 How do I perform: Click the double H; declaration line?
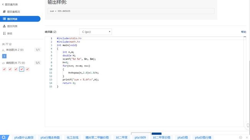pos(69,56)
